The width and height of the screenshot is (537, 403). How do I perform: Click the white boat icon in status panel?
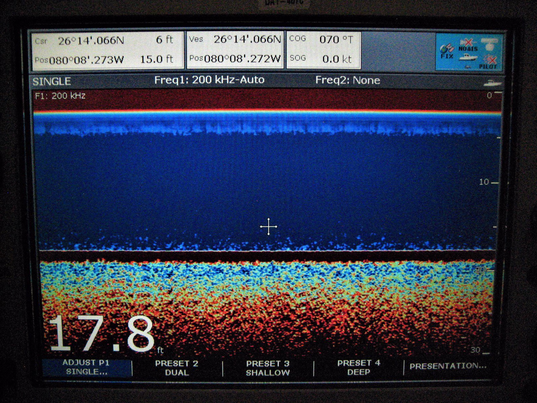point(468,57)
